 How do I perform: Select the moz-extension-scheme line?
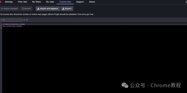point(12,26)
